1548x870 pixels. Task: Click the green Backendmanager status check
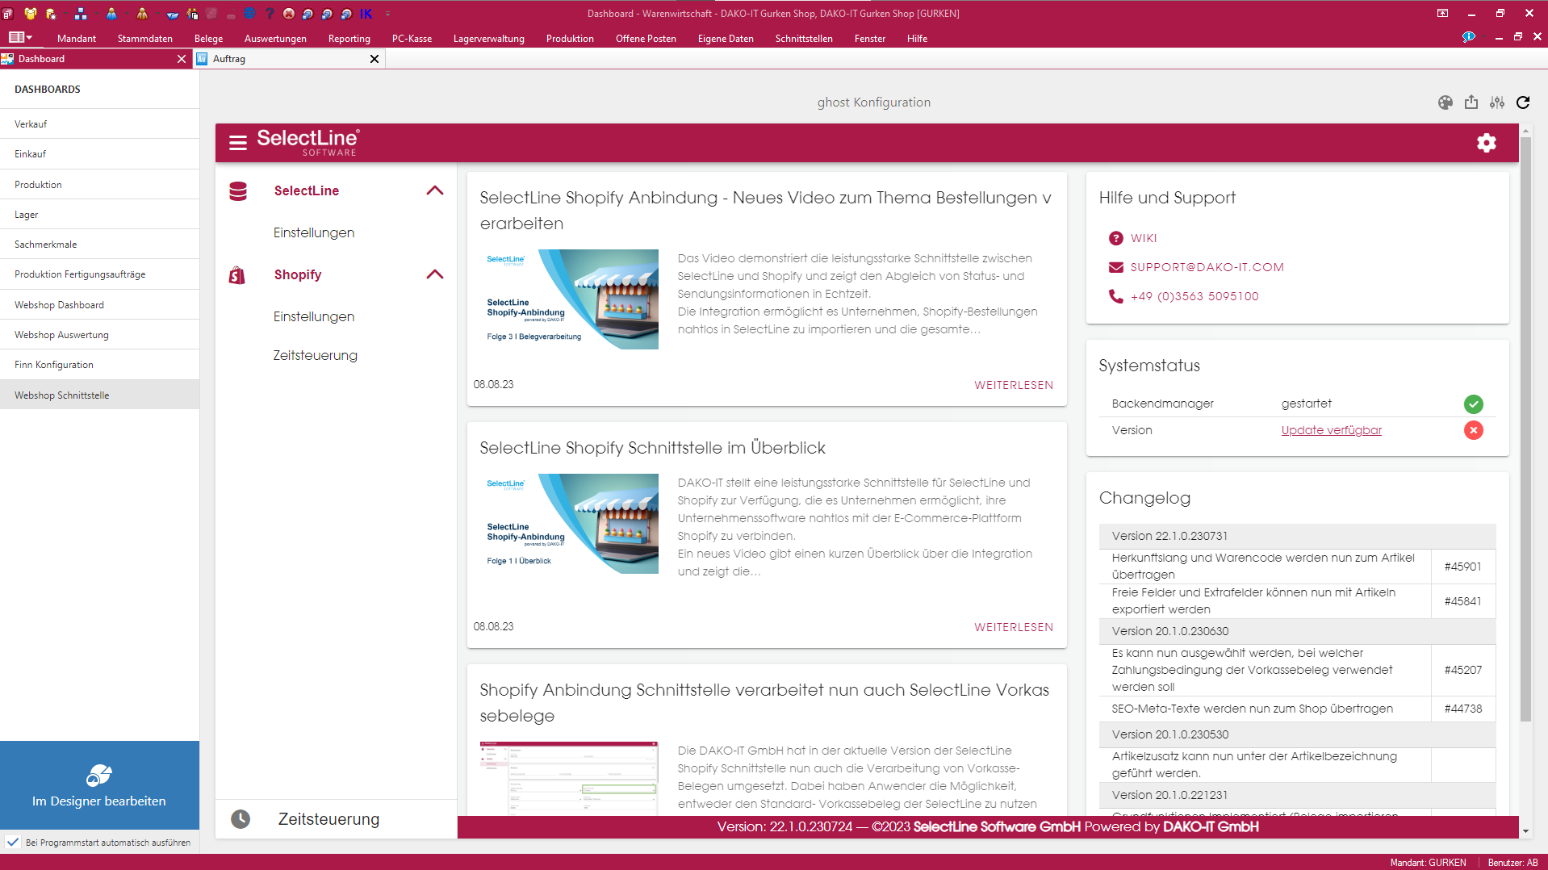[x=1474, y=404]
